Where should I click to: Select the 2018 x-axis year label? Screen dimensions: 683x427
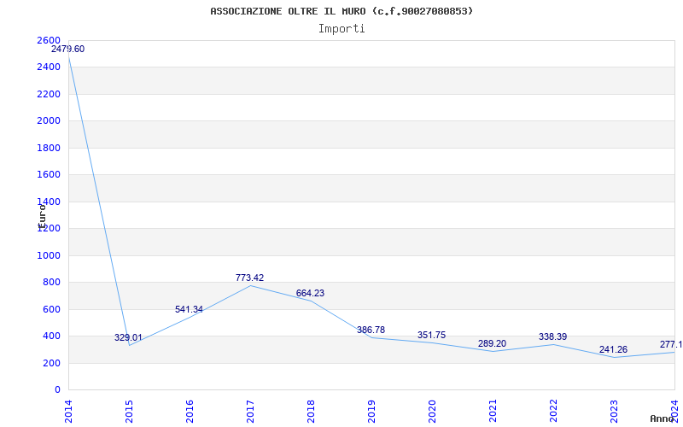(x=311, y=412)
